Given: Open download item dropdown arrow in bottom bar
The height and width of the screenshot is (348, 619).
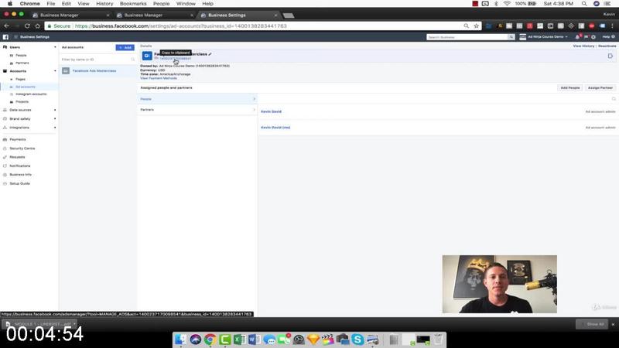Looking at the screenshot, I should [x=74, y=324].
